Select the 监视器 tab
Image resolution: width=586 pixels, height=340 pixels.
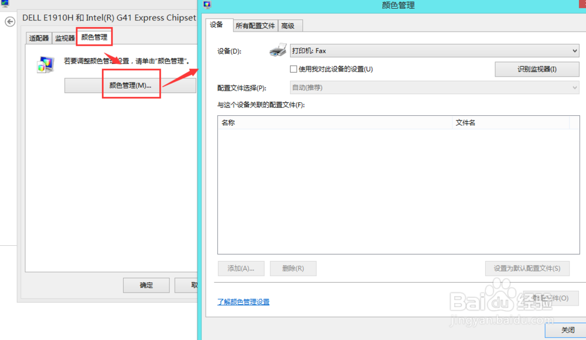pyautogui.click(x=64, y=37)
